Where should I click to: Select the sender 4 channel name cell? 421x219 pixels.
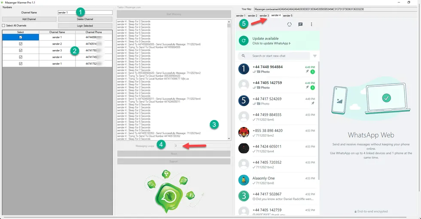(x=57, y=57)
